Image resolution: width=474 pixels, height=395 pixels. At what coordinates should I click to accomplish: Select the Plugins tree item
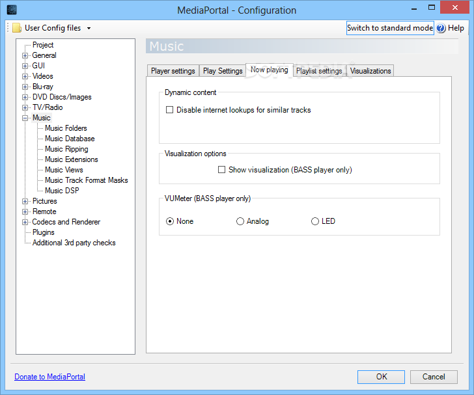click(x=44, y=232)
